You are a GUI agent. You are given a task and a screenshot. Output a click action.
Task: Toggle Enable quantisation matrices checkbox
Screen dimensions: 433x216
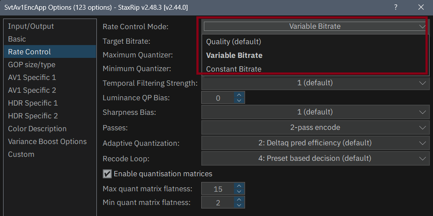click(x=107, y=174)
